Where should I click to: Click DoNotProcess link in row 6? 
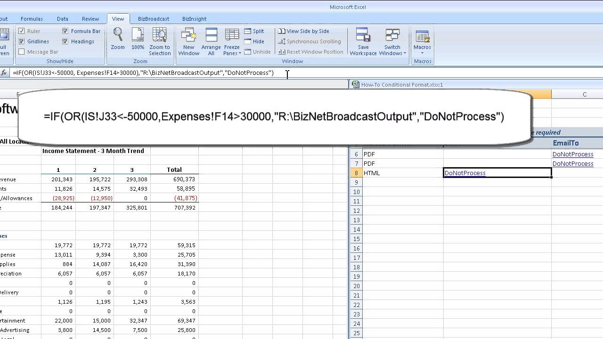573,154
